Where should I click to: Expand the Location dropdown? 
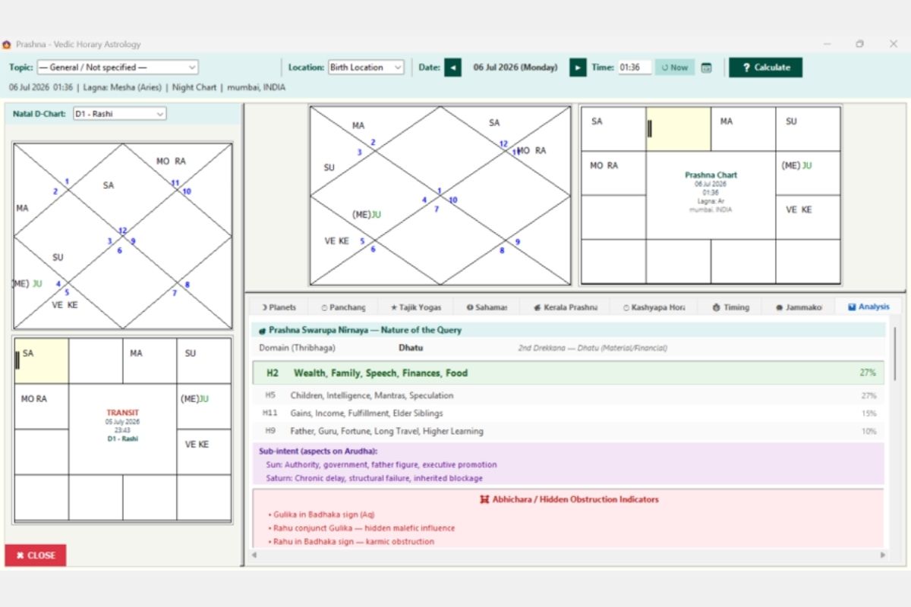pos(366,68)
